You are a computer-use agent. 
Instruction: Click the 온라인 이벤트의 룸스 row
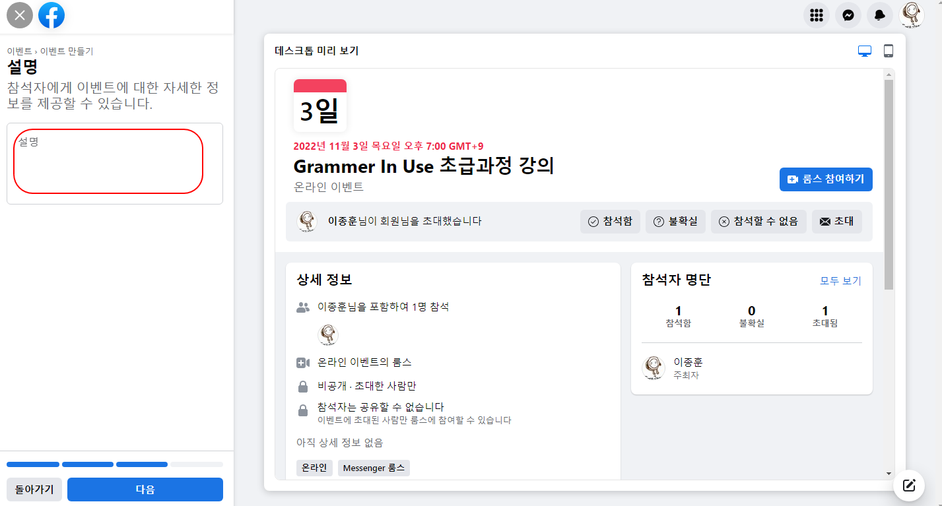point(364,362)
